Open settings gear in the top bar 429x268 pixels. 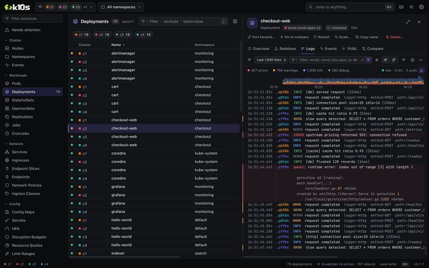(422, 7)
